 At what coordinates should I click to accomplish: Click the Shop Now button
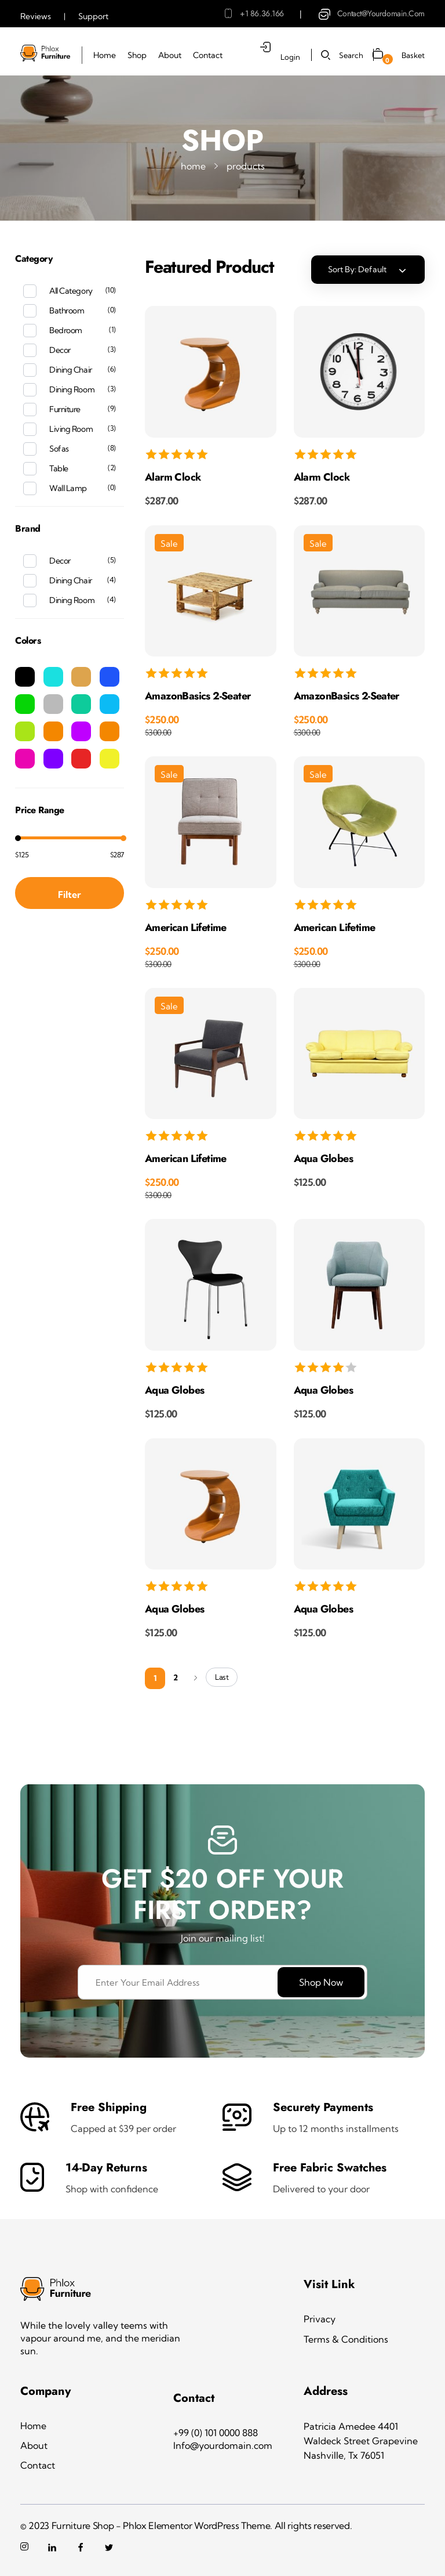[x=321, y=1982]
